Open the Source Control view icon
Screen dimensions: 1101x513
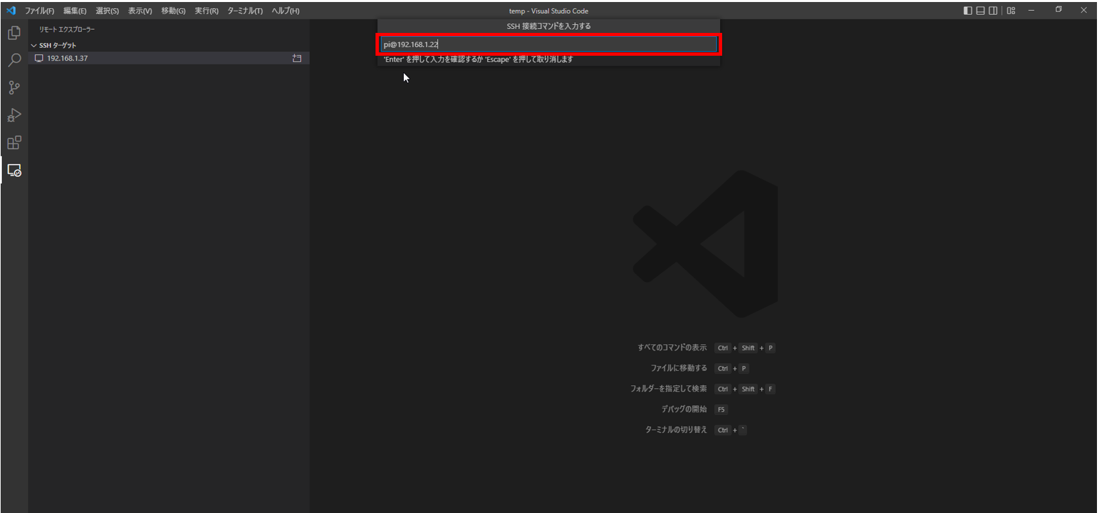14,88
